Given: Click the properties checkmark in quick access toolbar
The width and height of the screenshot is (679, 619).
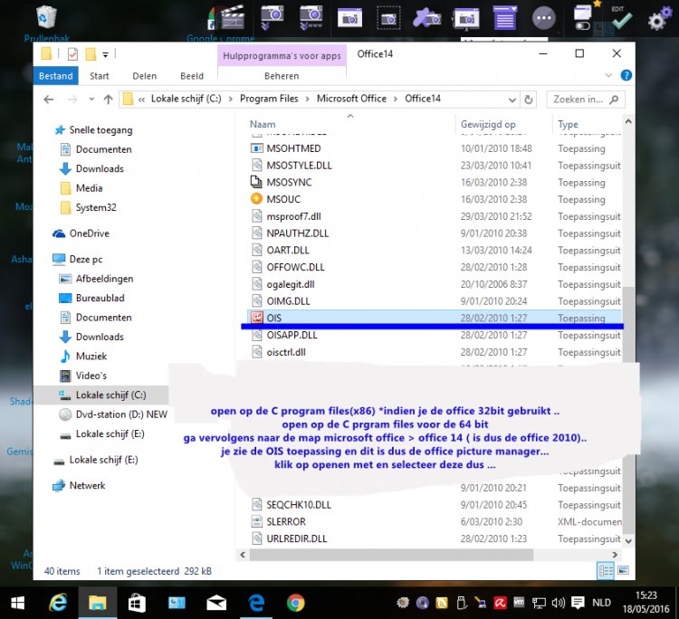Looking at the screenshot, I should 72,54.
